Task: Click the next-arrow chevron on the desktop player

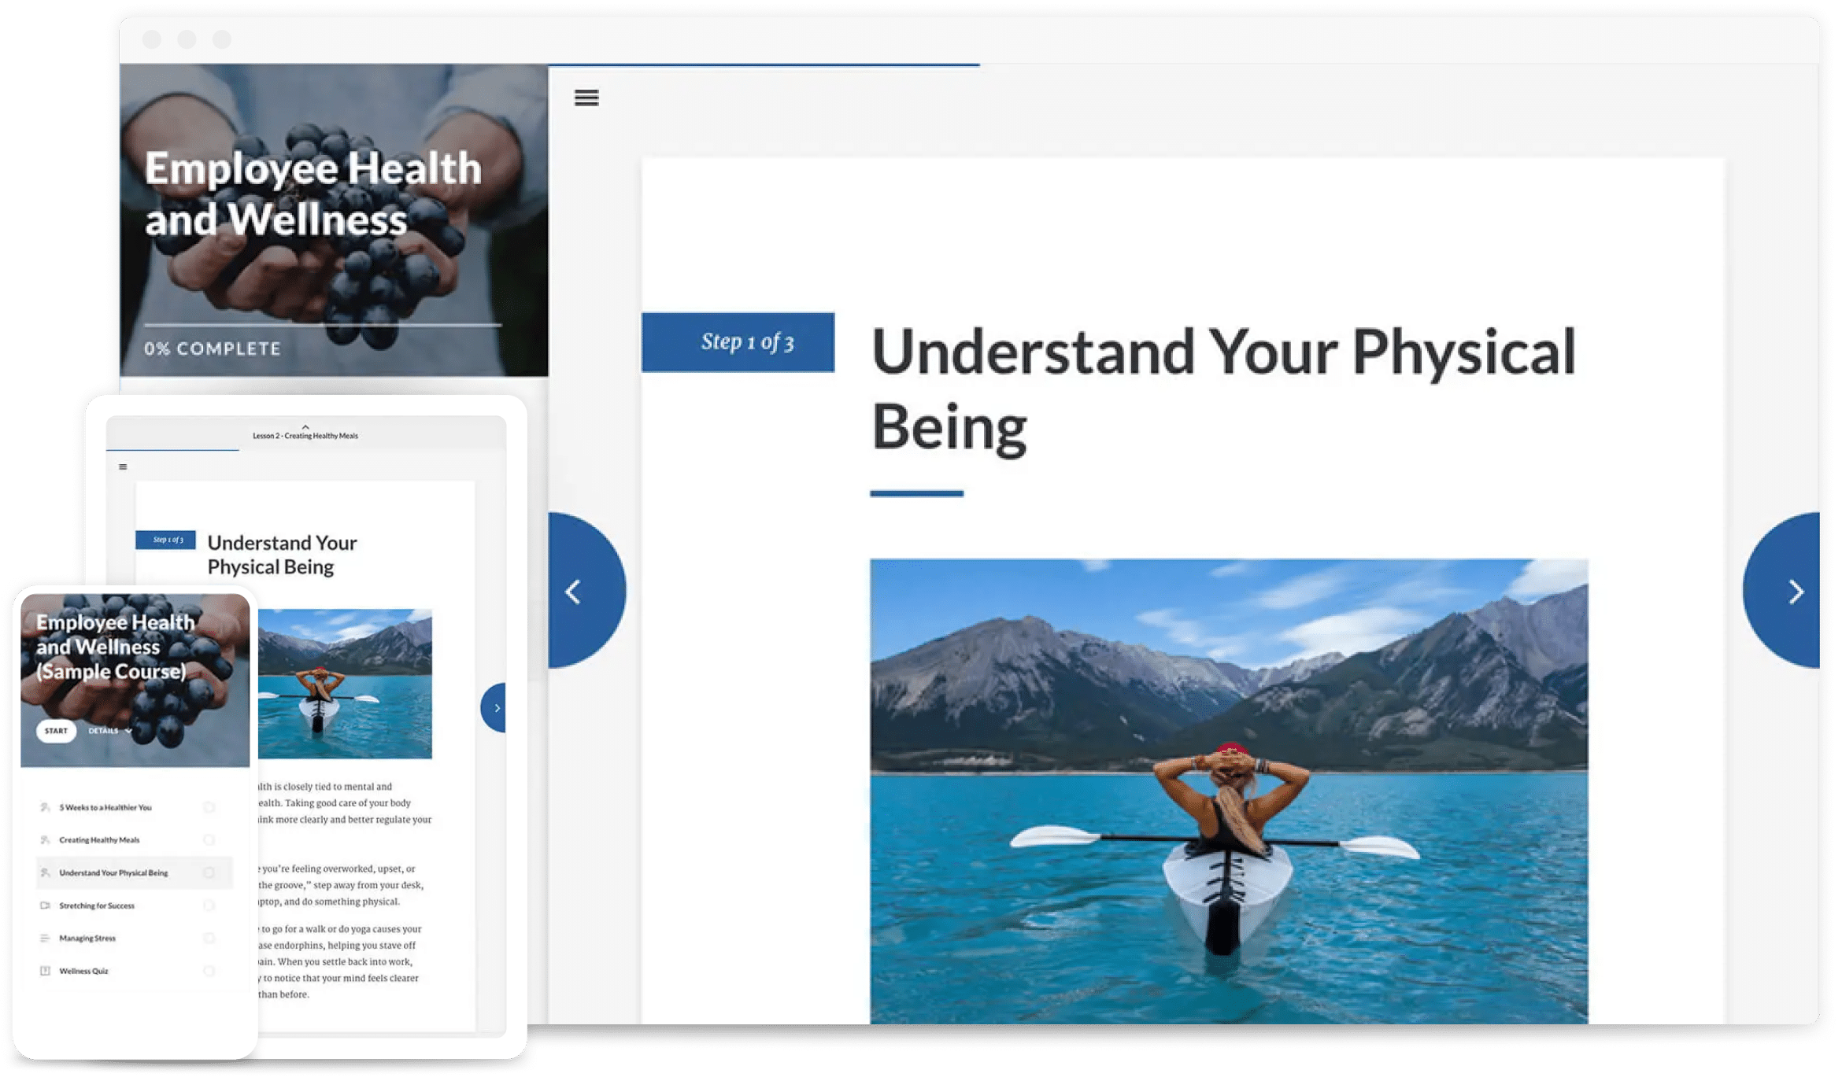Action: coord(1796,591)
